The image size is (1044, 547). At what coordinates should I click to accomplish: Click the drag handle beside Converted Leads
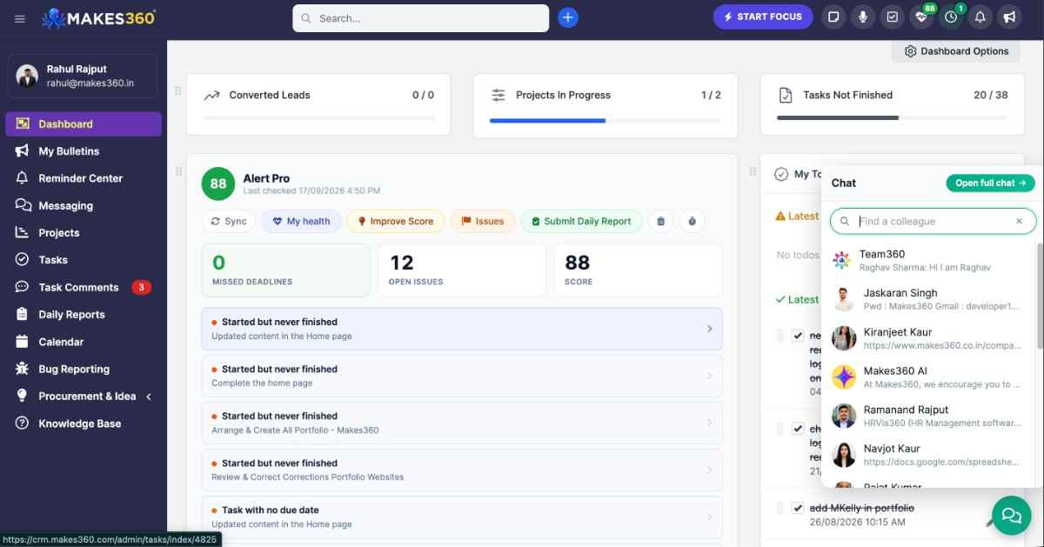(x=178, y=91)
